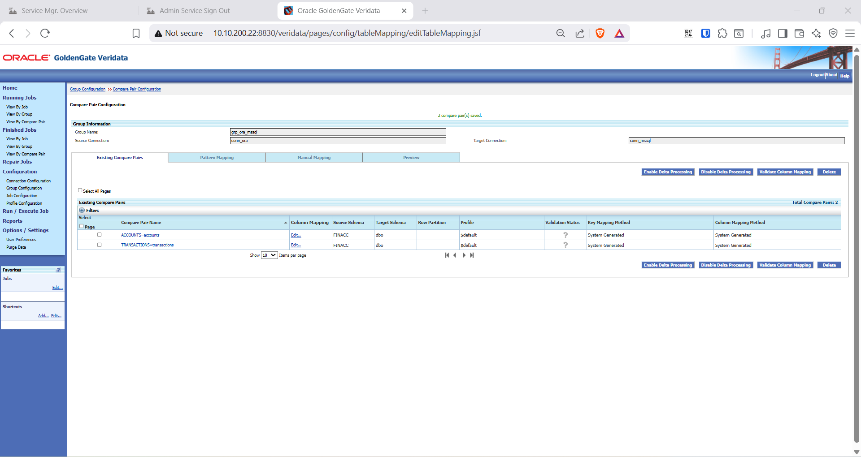861x457 pixels.
Task: Switch to Admin Service Sign Out tab
Action: click(x=195, y=11)
